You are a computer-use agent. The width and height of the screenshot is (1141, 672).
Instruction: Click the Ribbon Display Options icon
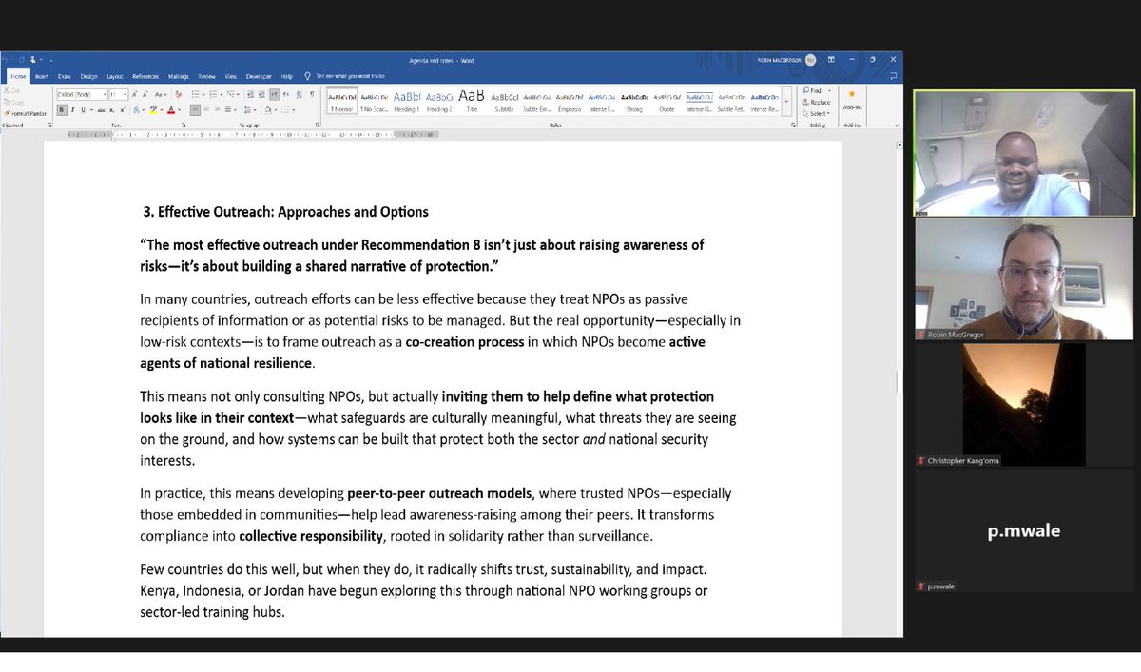(x=831, y=59)
